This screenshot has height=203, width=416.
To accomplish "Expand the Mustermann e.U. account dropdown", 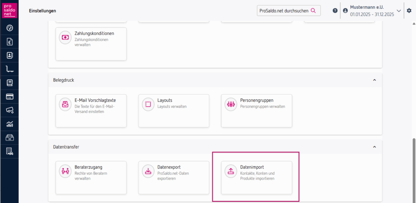I will point(399,11).
